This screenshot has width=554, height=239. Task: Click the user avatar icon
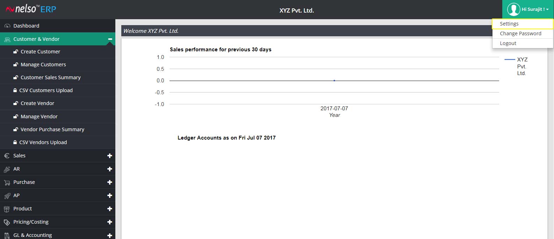point(513,9)
